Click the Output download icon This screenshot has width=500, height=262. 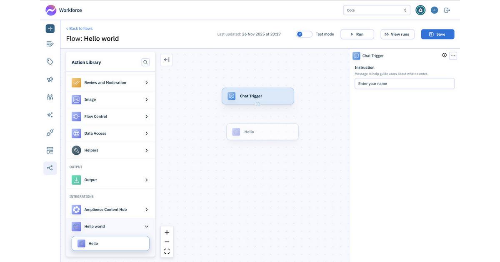click(76, 180)
